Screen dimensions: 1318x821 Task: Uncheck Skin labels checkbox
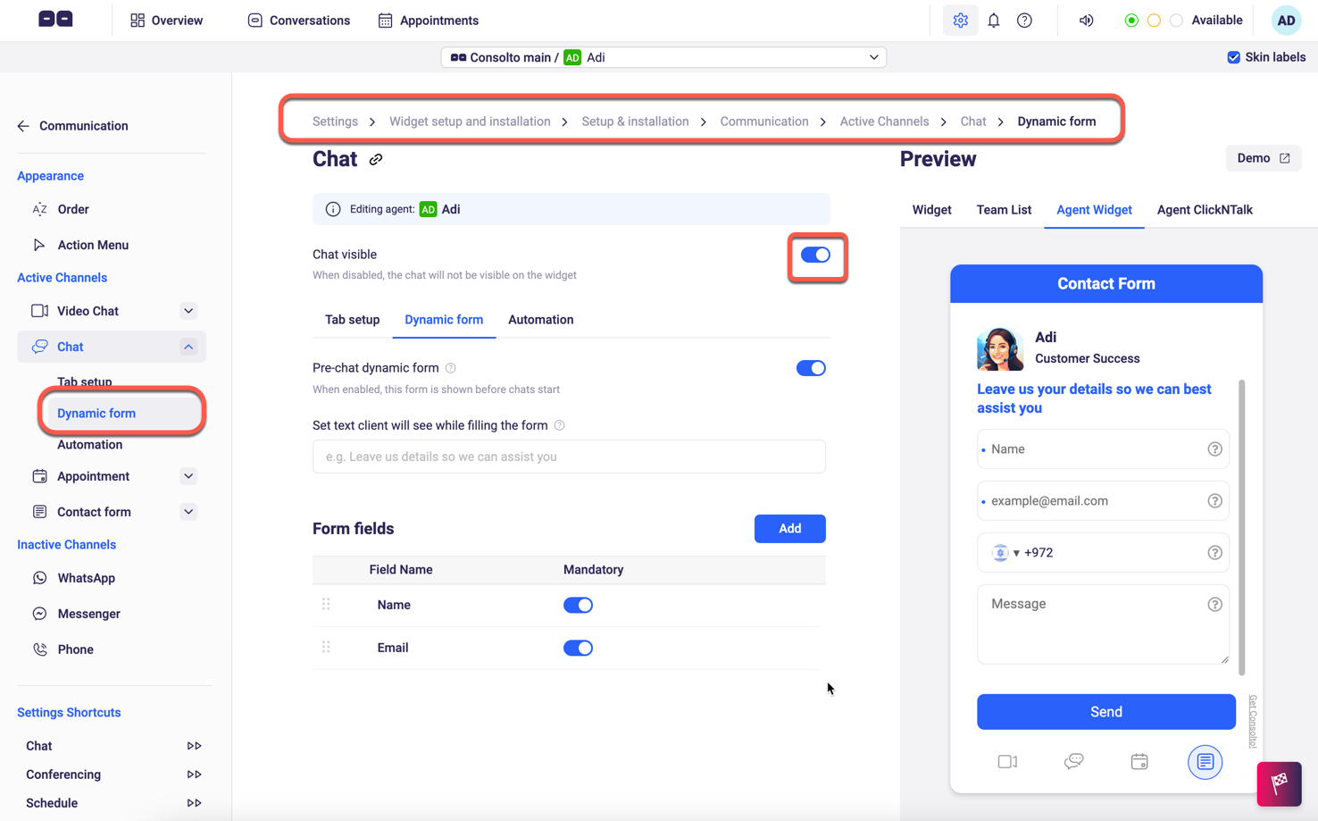pos(1233,57)
